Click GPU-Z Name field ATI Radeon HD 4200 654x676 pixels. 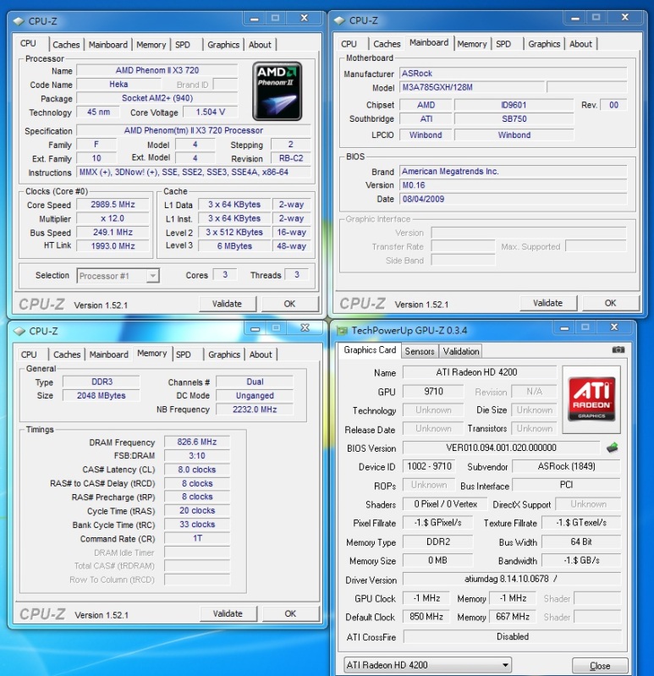pyautogui.click(x=480, y=372)
